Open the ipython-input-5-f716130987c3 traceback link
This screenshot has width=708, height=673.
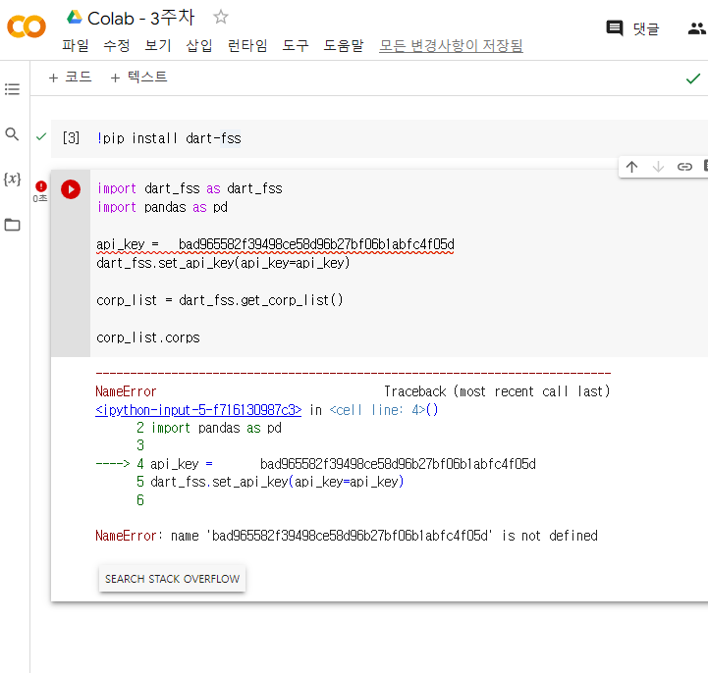198,409
